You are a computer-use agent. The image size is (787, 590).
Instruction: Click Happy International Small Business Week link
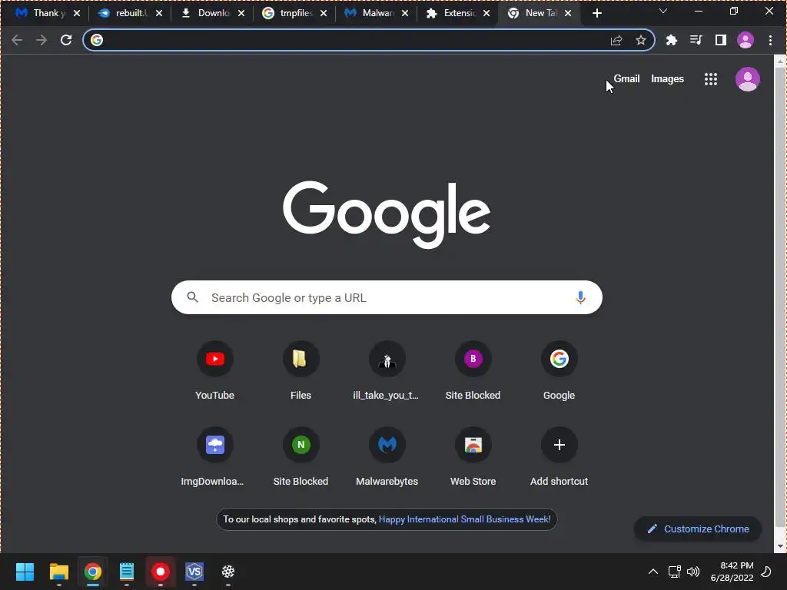(x=464, y=519)
